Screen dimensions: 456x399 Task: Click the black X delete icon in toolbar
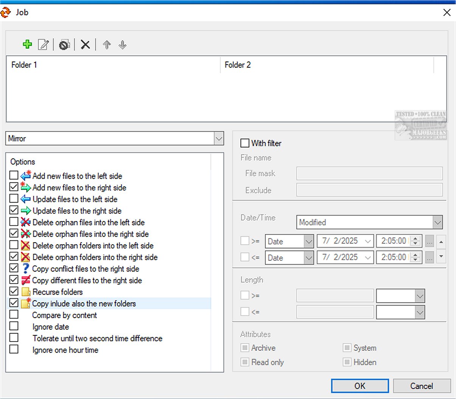85,45
